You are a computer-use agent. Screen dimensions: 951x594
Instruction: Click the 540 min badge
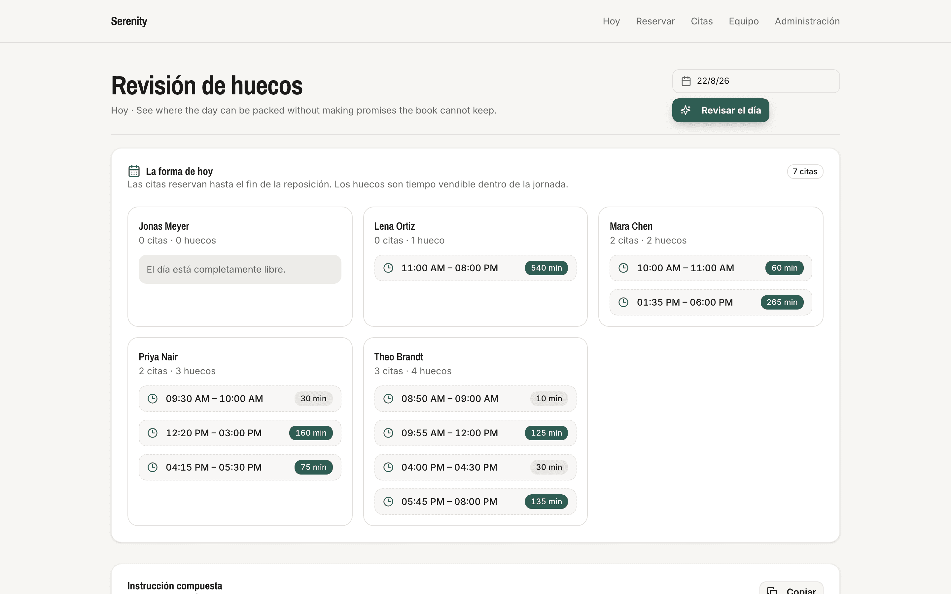click(x=546, y=268)
